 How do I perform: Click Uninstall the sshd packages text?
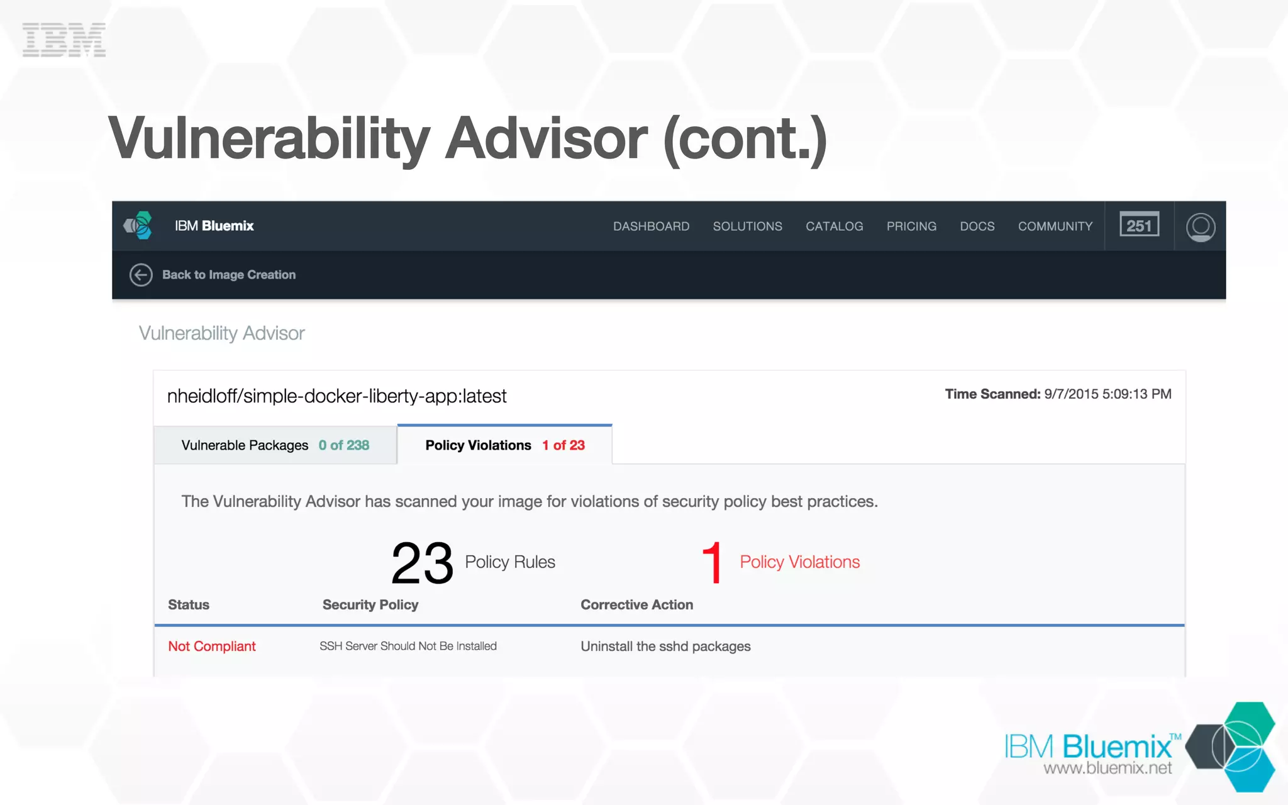[x=665, y=647]
